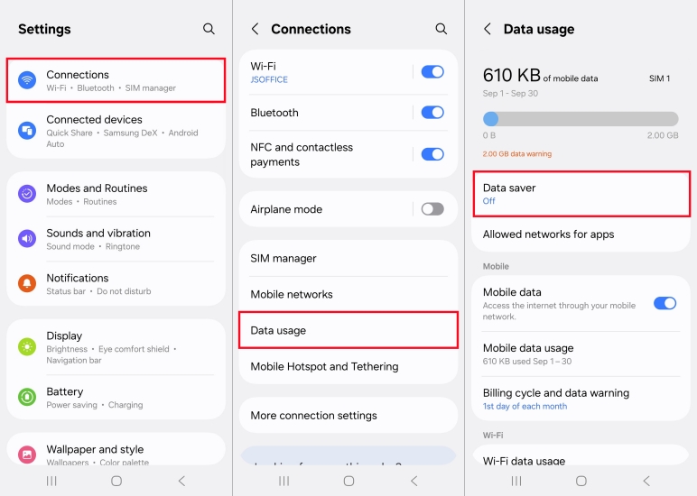Turn off the Wi-Fi switch

(432, 72)
